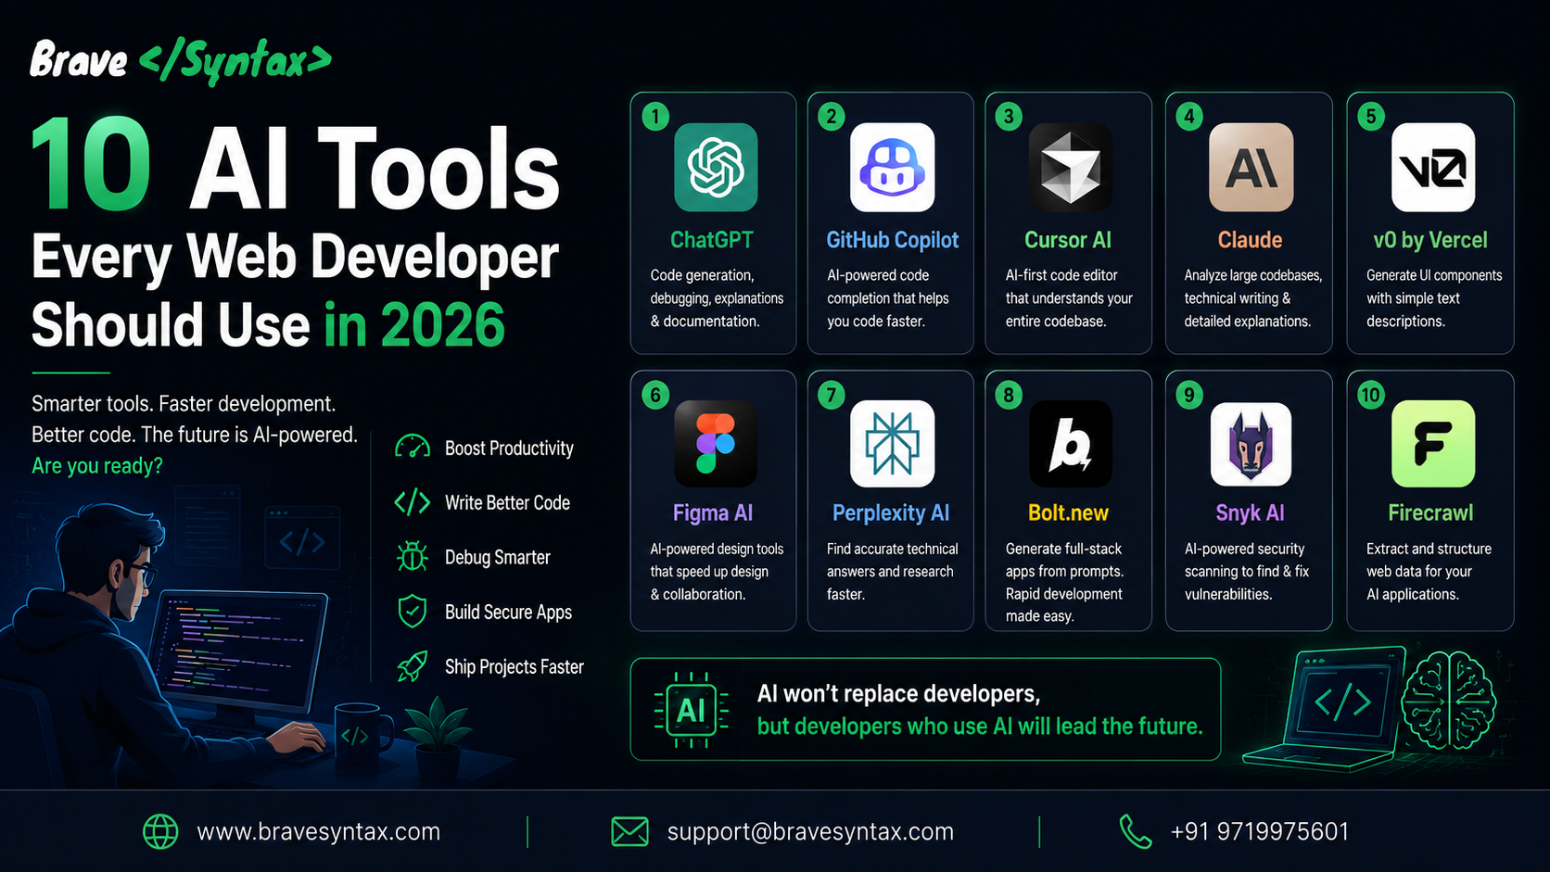Click the Figma AI title text
The width and height of the screenshot is (1550, 872).
click(713, 512)
